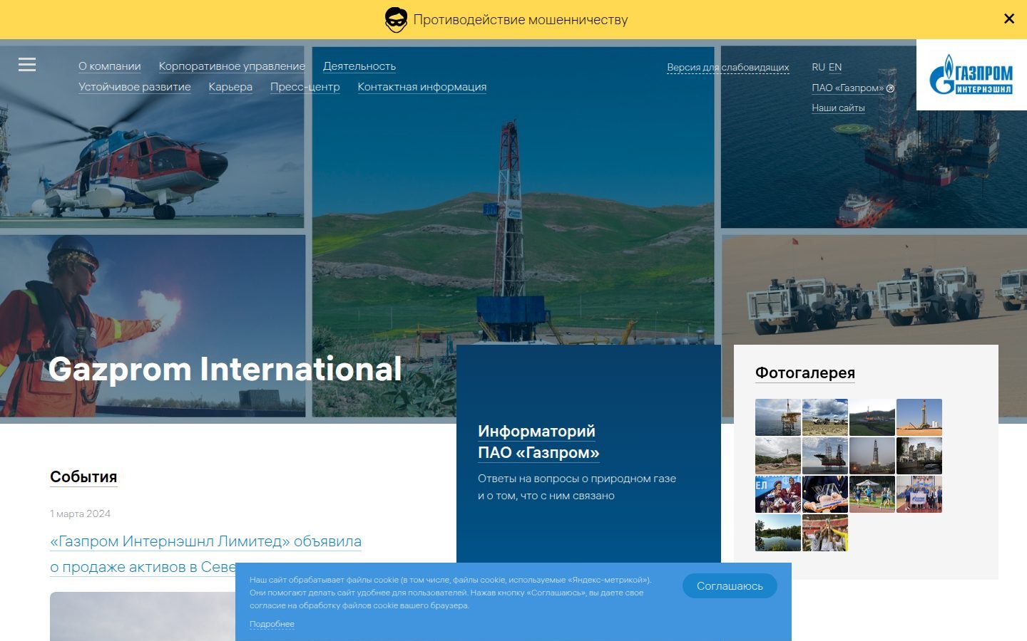This screenshot has height=641, width=1027.
Task: Open Информаторий ПАО «Газпром» link
Action: click(538, 442)
